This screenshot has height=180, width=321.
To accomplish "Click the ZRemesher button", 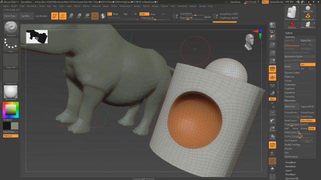I will tap(291, 106).
